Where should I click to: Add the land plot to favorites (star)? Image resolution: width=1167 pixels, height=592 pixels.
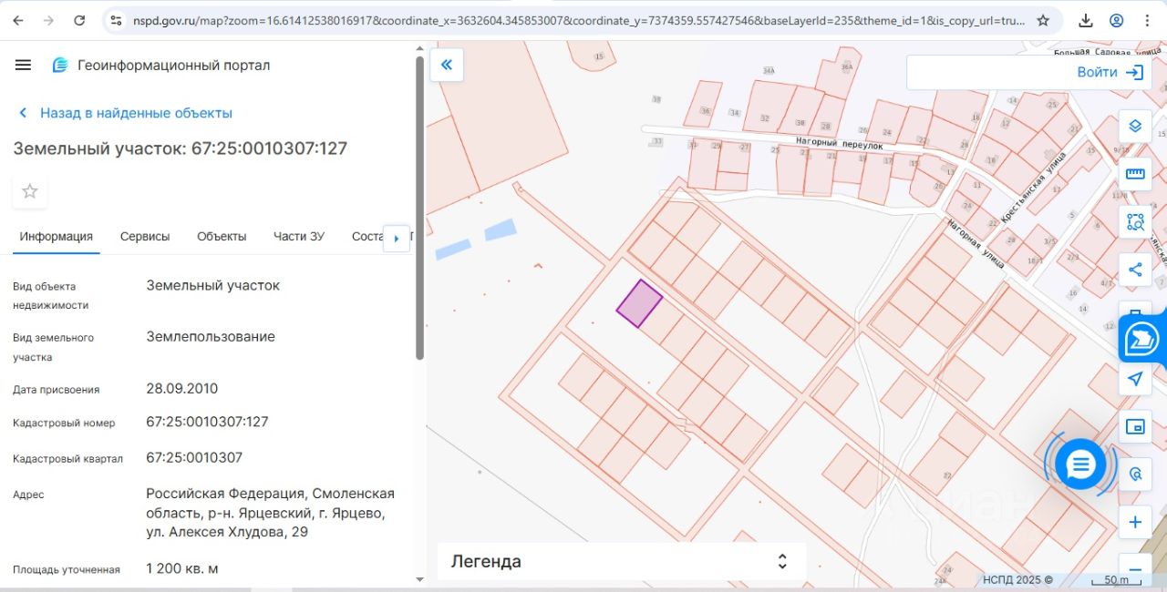30,191
